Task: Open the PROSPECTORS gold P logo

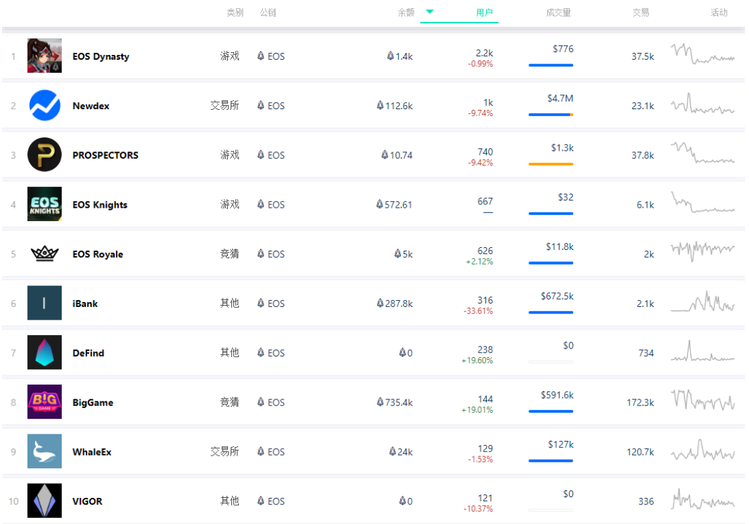Action: pos(44,155)
